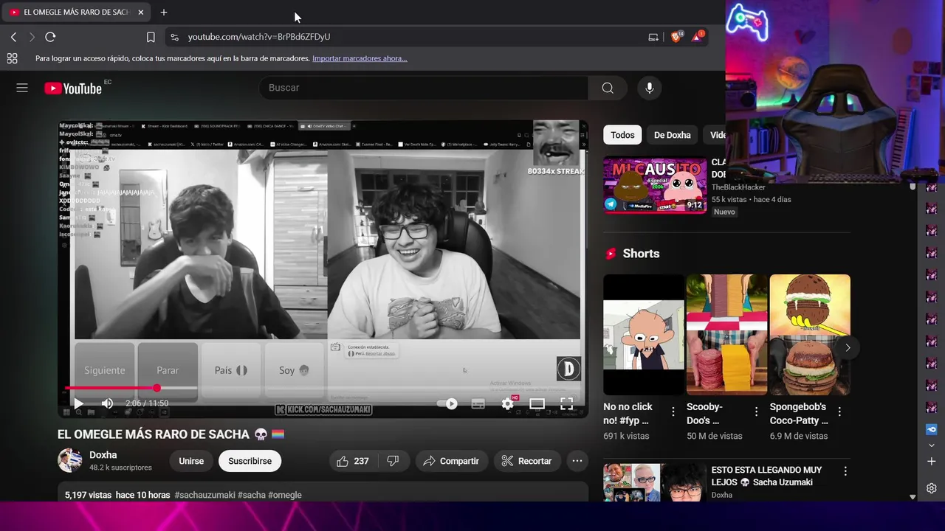
Task: Click the video title text
Action: pos(171,434)
